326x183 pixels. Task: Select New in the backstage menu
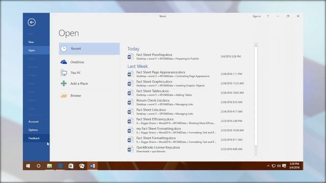click(x=36, y=42)
